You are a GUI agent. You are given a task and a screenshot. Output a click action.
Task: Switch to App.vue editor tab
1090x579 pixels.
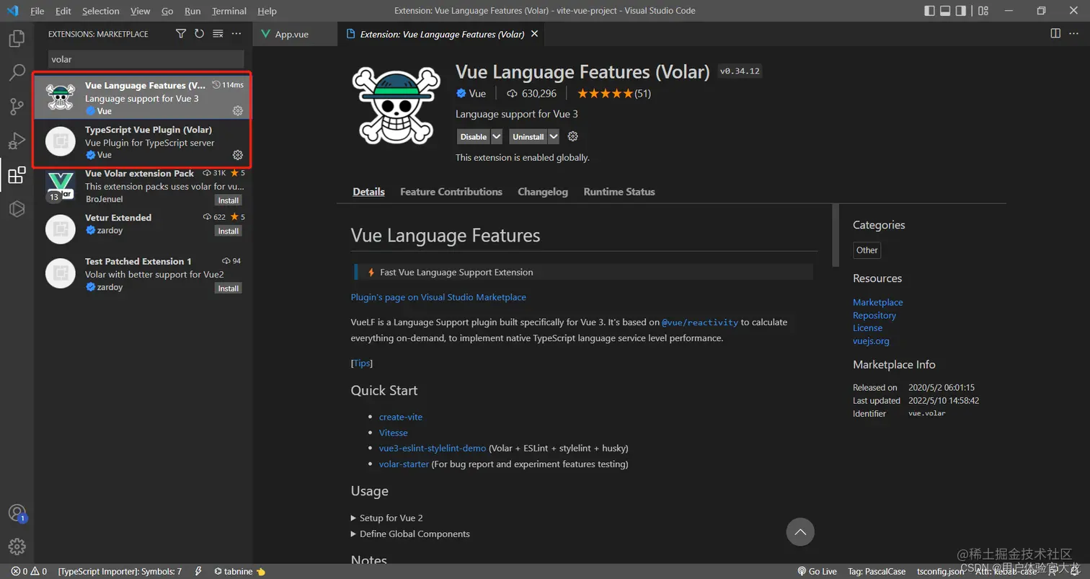(x=295, y=34)
